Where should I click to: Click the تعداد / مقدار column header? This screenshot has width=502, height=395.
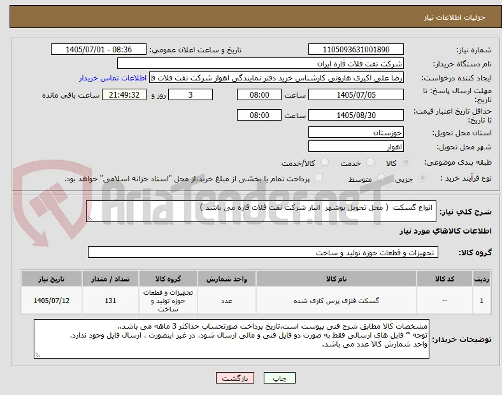tap(110, 279)
